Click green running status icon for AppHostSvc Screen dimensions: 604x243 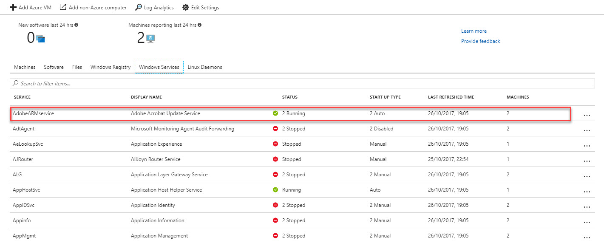(x=275, y=190)
